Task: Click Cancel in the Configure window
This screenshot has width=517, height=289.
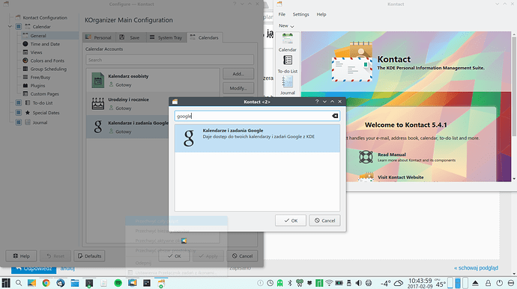Action: 242,256
